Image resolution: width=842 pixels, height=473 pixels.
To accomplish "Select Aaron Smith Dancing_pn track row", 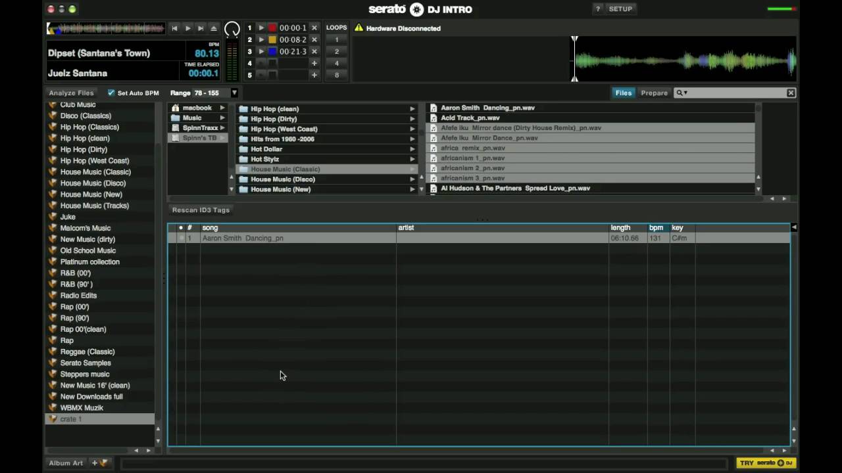I will (479, 238).
